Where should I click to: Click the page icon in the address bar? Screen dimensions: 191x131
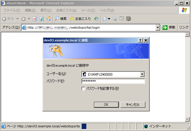point(24,28)
